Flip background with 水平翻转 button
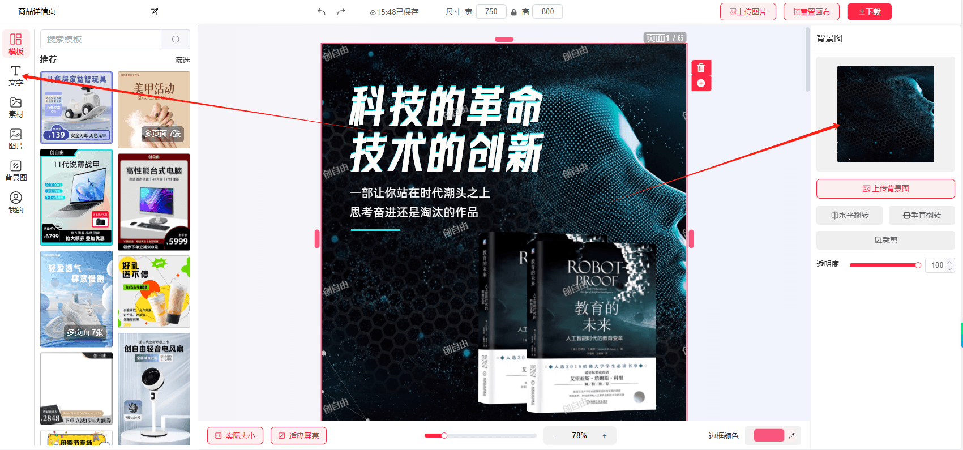The width and height of the screenshot is (963, 450). pyautogui.click(x=850, y=215)
